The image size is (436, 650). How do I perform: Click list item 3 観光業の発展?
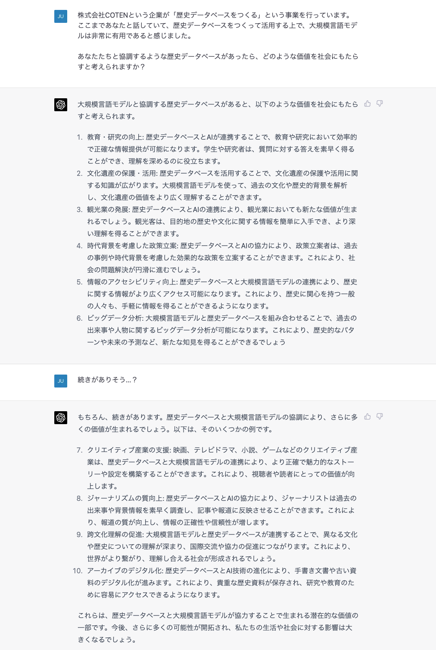(217, 222)
